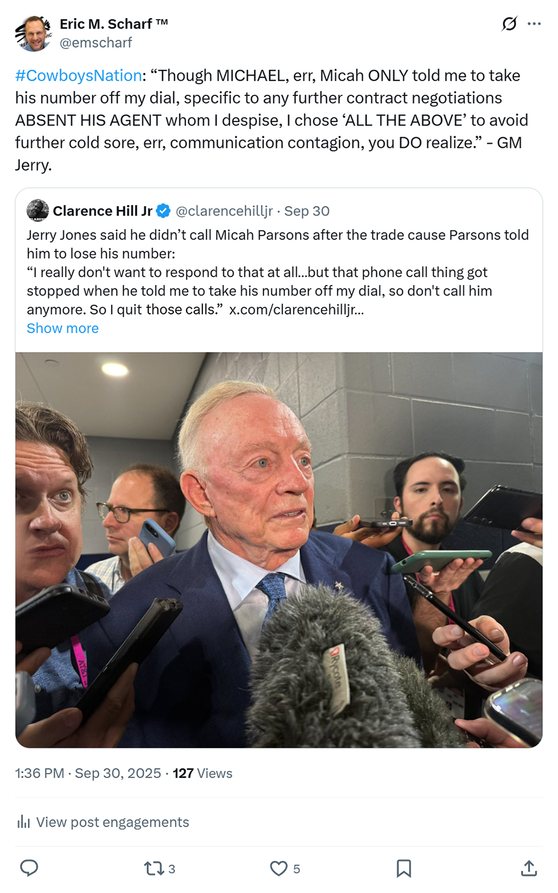Open the #CowboysNation hashtag

pos(78,76)
